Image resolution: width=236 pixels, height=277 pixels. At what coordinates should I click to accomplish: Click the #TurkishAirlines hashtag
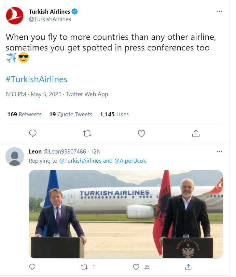pyautogui.click(x=37, y=79)
